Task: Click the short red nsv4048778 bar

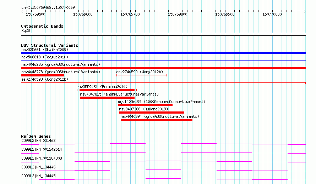Action: 43,75
